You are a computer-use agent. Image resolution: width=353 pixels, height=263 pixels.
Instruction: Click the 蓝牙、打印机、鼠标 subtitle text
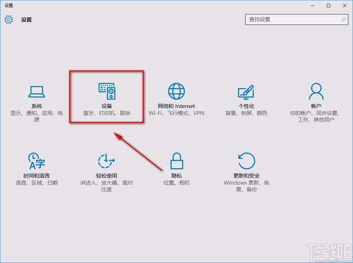[106, 113]
